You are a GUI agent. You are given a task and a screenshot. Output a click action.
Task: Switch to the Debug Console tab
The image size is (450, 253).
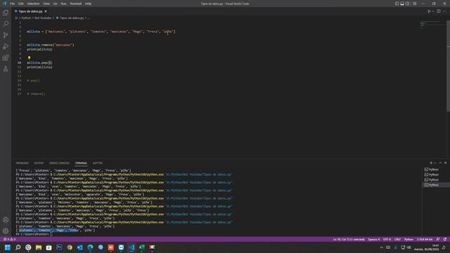59,163
